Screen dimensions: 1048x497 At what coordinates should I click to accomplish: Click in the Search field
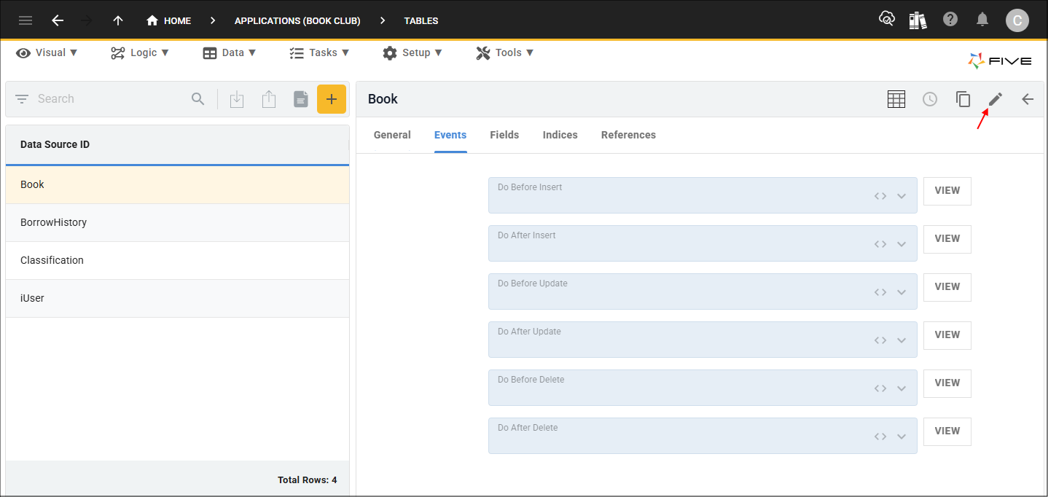[109, 99]
